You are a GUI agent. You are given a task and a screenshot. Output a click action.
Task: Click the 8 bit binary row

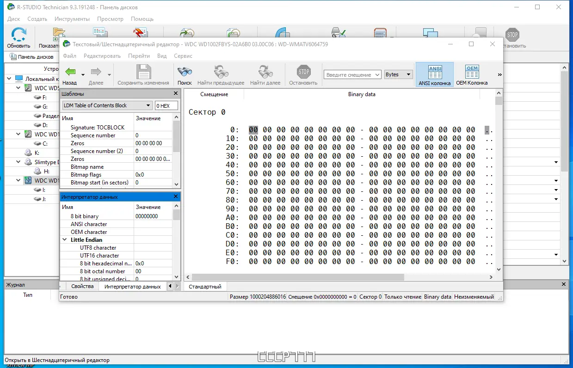[x=117, y=216]
